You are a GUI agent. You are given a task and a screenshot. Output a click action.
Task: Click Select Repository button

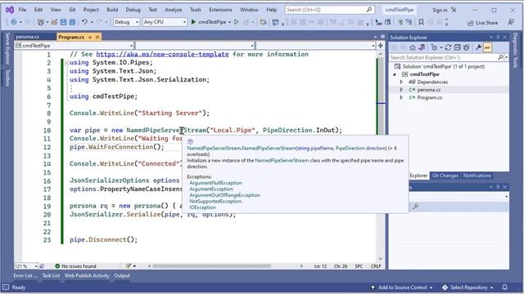click(468, 287)
